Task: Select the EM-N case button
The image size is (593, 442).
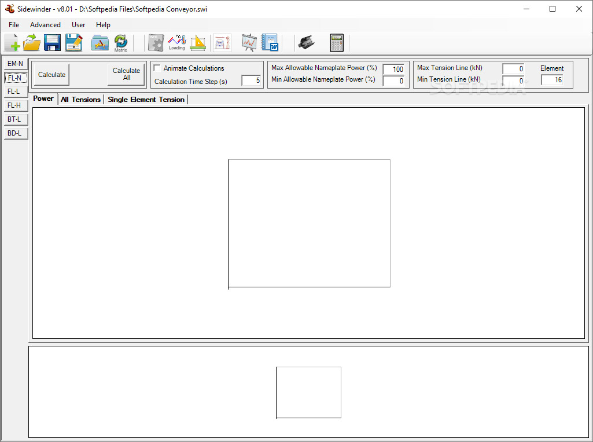Action: point(16,64)
